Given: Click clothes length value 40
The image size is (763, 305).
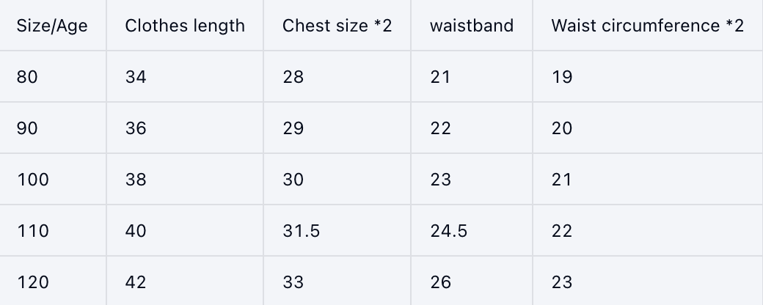Looking at the screenshot, I should 136,231.
